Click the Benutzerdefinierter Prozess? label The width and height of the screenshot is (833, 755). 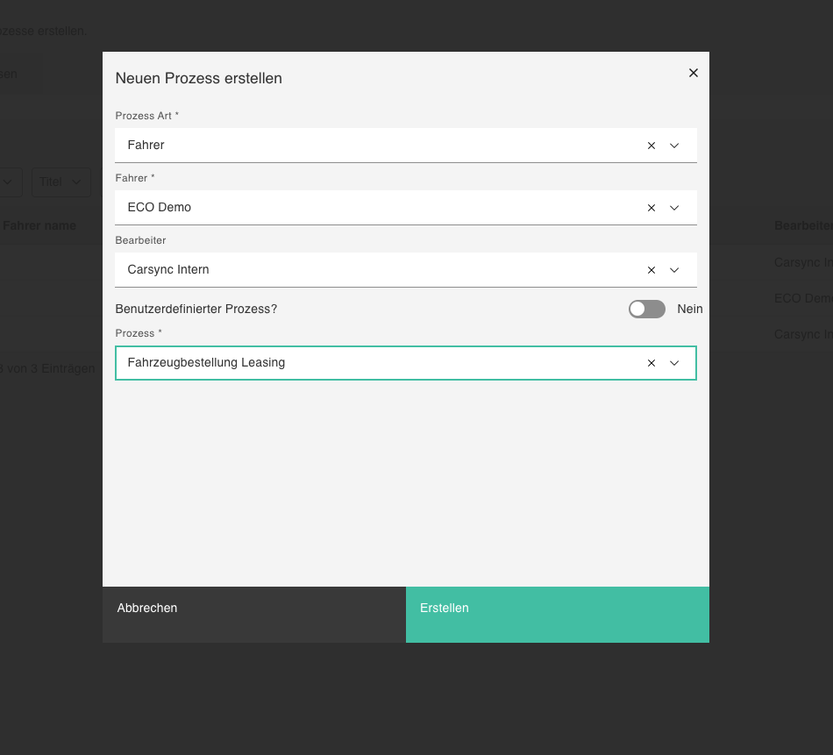pyautogui.click(x=196, y=309)
